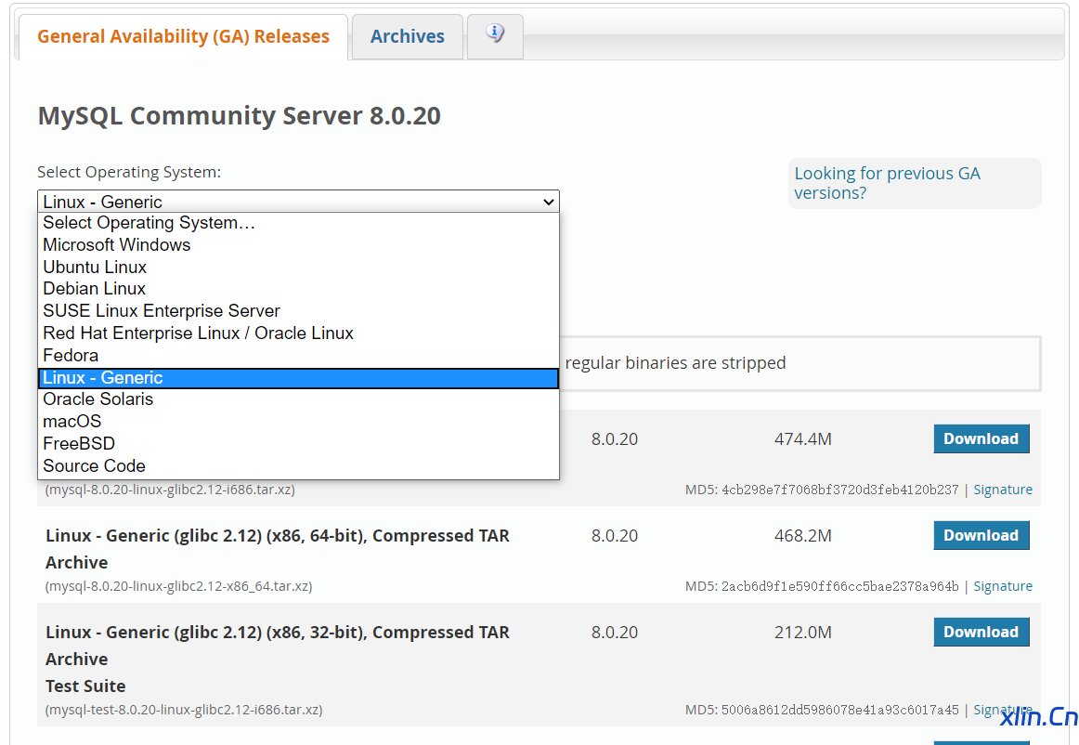The width and height of the screenshot is (1079, 745).
Task: Download the 474.4M archive
Action: (981, 438)
